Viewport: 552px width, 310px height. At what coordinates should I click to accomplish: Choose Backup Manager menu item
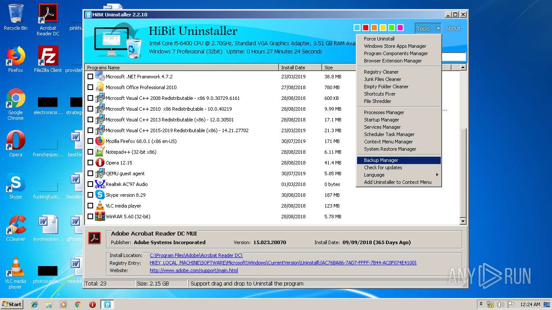pos(399,160)
